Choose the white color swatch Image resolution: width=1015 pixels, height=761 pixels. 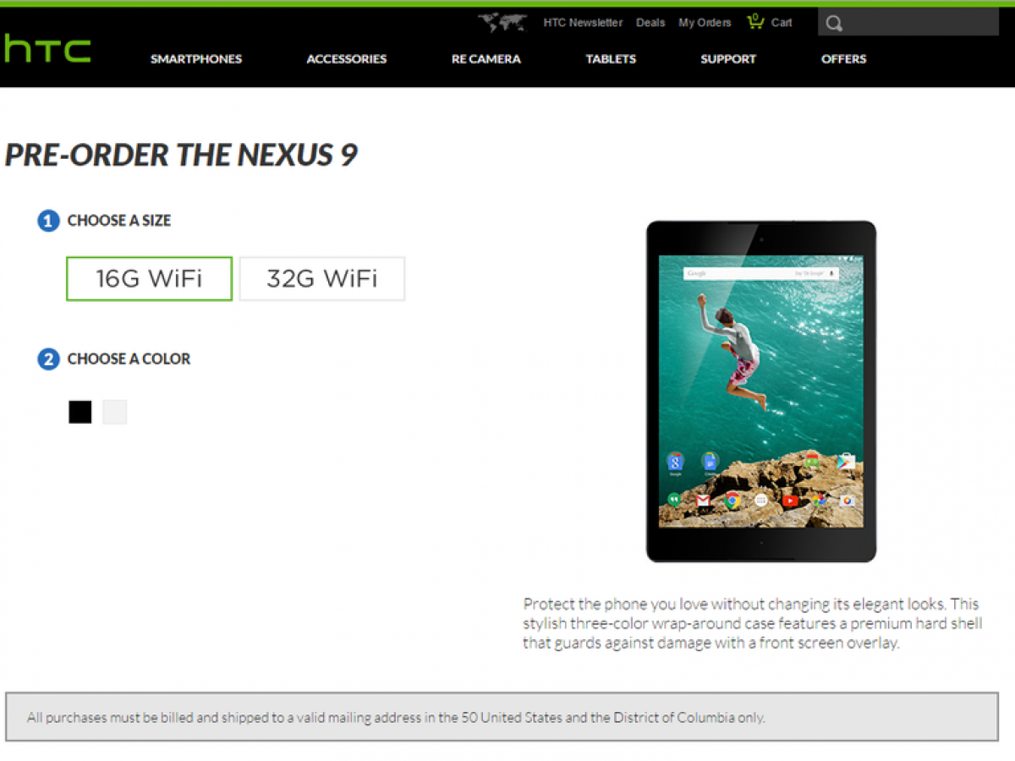[115, 413]
